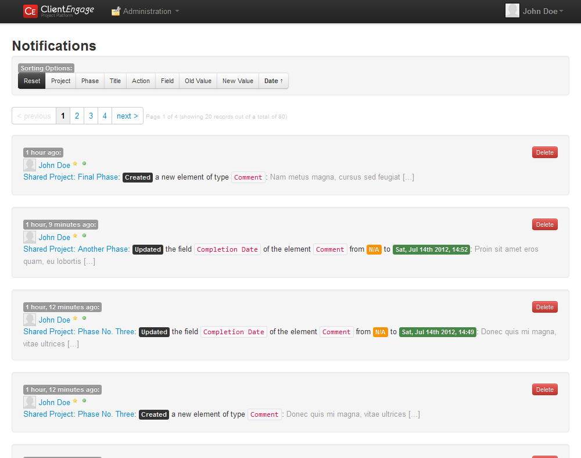The image size is (581, 458).
Task: Click the Administration pencil icon
Action: [116, 12]
